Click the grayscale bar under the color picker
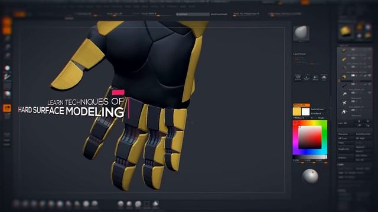This screenshot has height=212, width=378. click(x=309, y=157)
